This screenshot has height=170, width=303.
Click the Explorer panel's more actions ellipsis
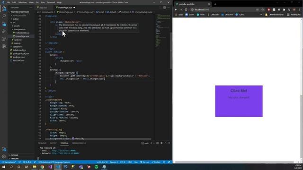click(31, 8)
